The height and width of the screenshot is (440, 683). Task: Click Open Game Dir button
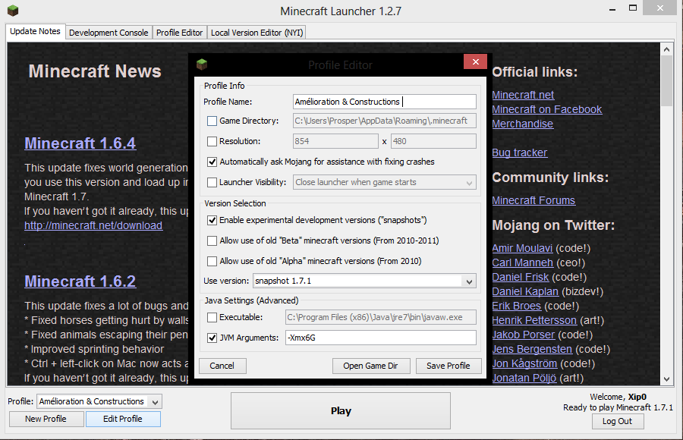click(x=370, y=366)
